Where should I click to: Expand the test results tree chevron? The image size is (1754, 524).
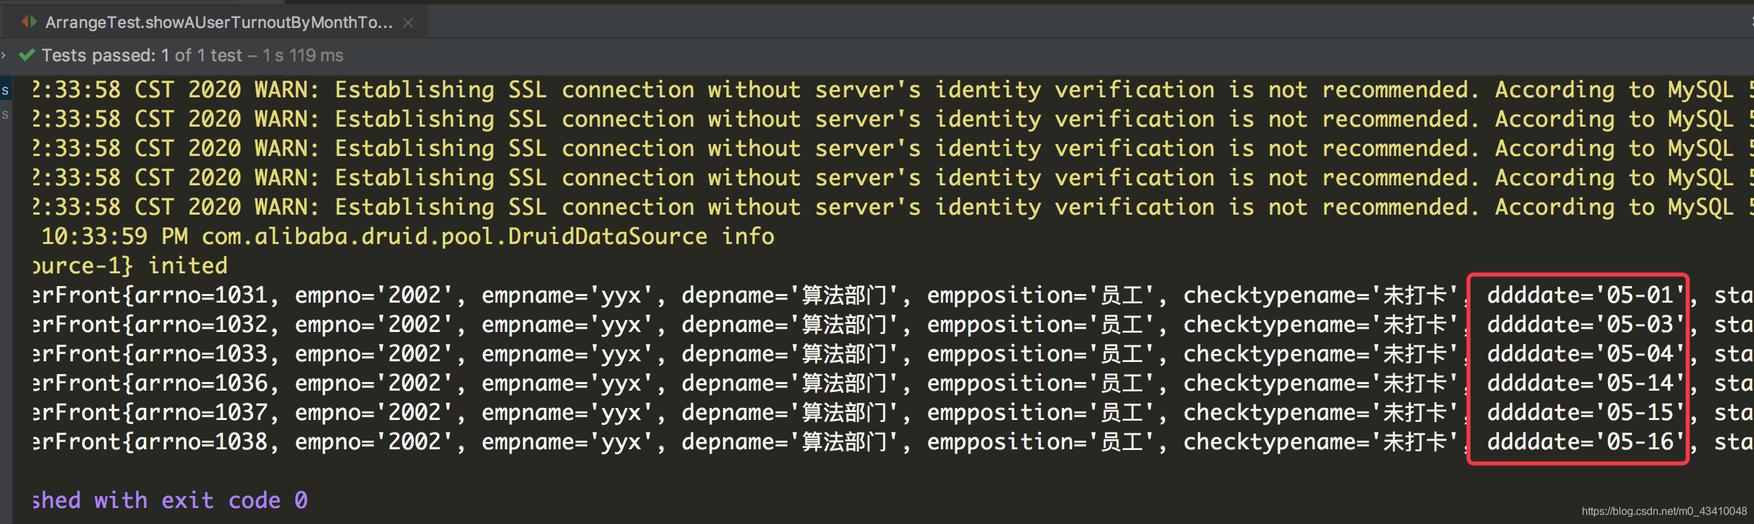click(4, 55)
